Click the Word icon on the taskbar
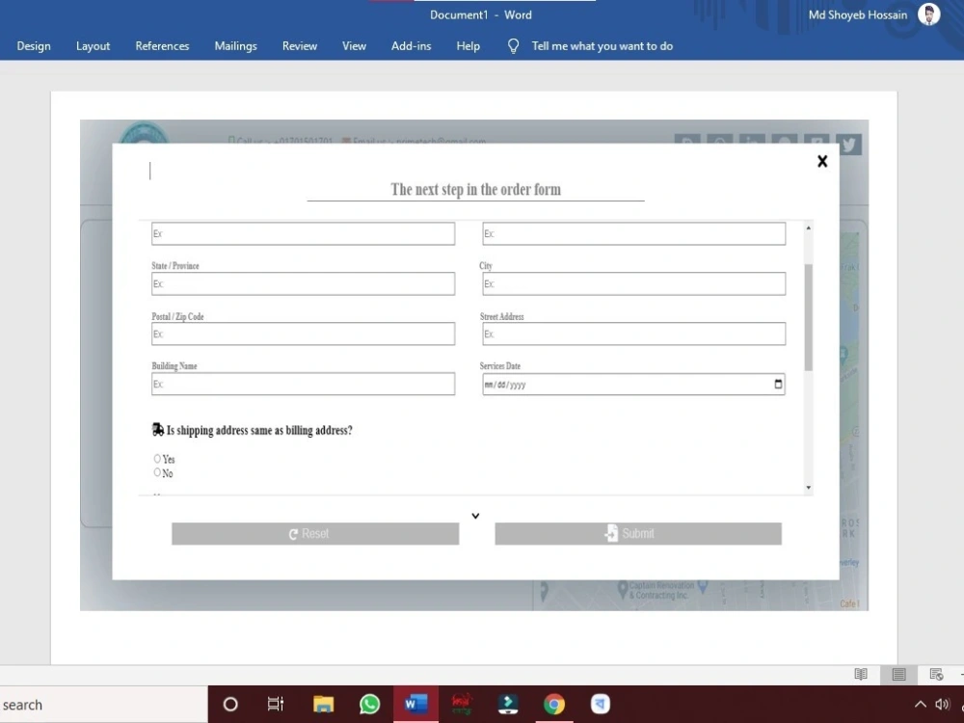 click(415, 705)
